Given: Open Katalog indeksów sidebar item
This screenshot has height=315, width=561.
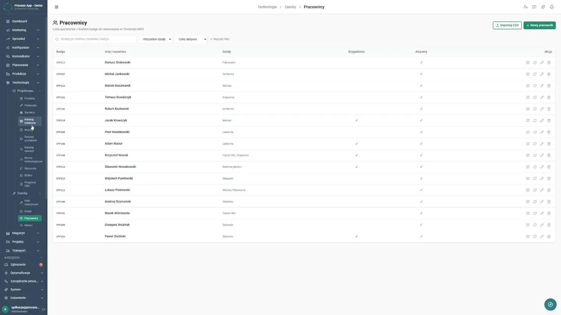Looking at the screenshot, I should [x=30, y=121].
